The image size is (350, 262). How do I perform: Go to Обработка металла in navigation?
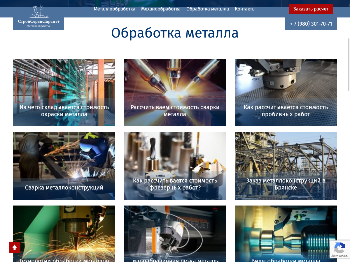[207, 9]
